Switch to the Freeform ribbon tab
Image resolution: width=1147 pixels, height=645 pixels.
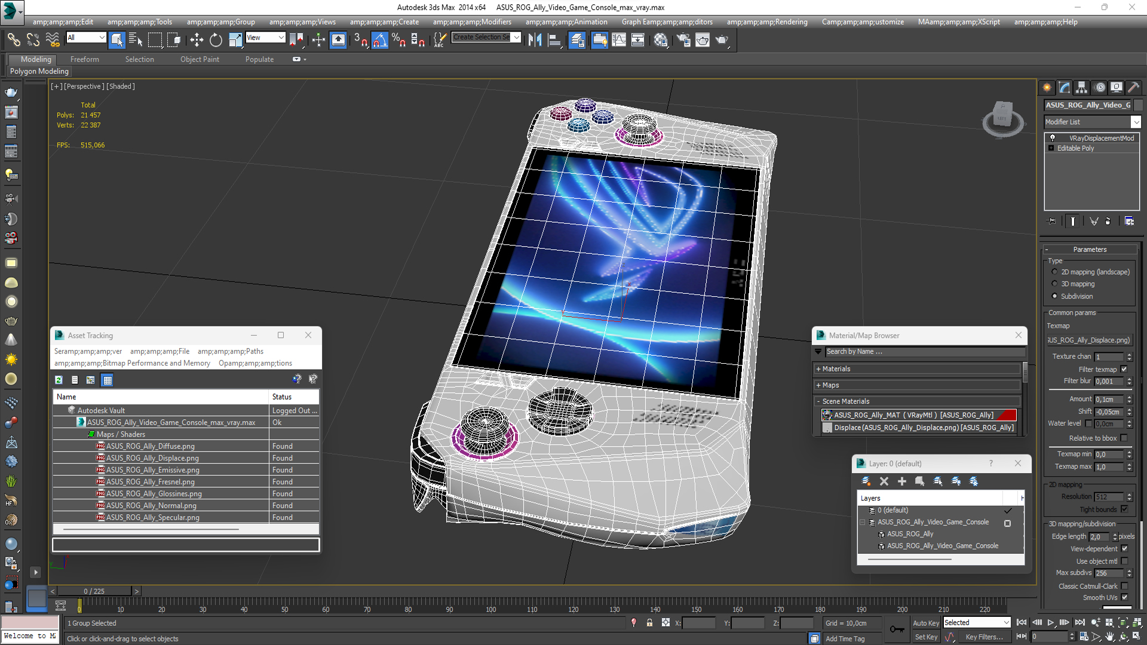coord(85,59)
